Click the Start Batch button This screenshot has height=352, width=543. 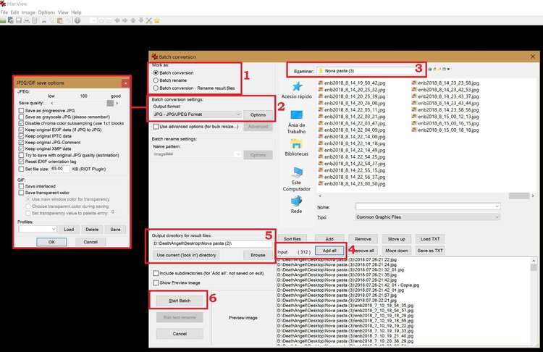(180, 301)
